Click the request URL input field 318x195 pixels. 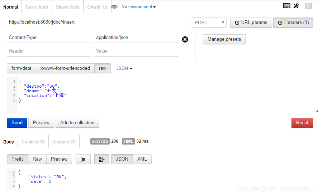[x=98, y=22]
